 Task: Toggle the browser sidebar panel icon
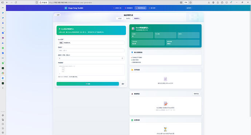(3, 3)
